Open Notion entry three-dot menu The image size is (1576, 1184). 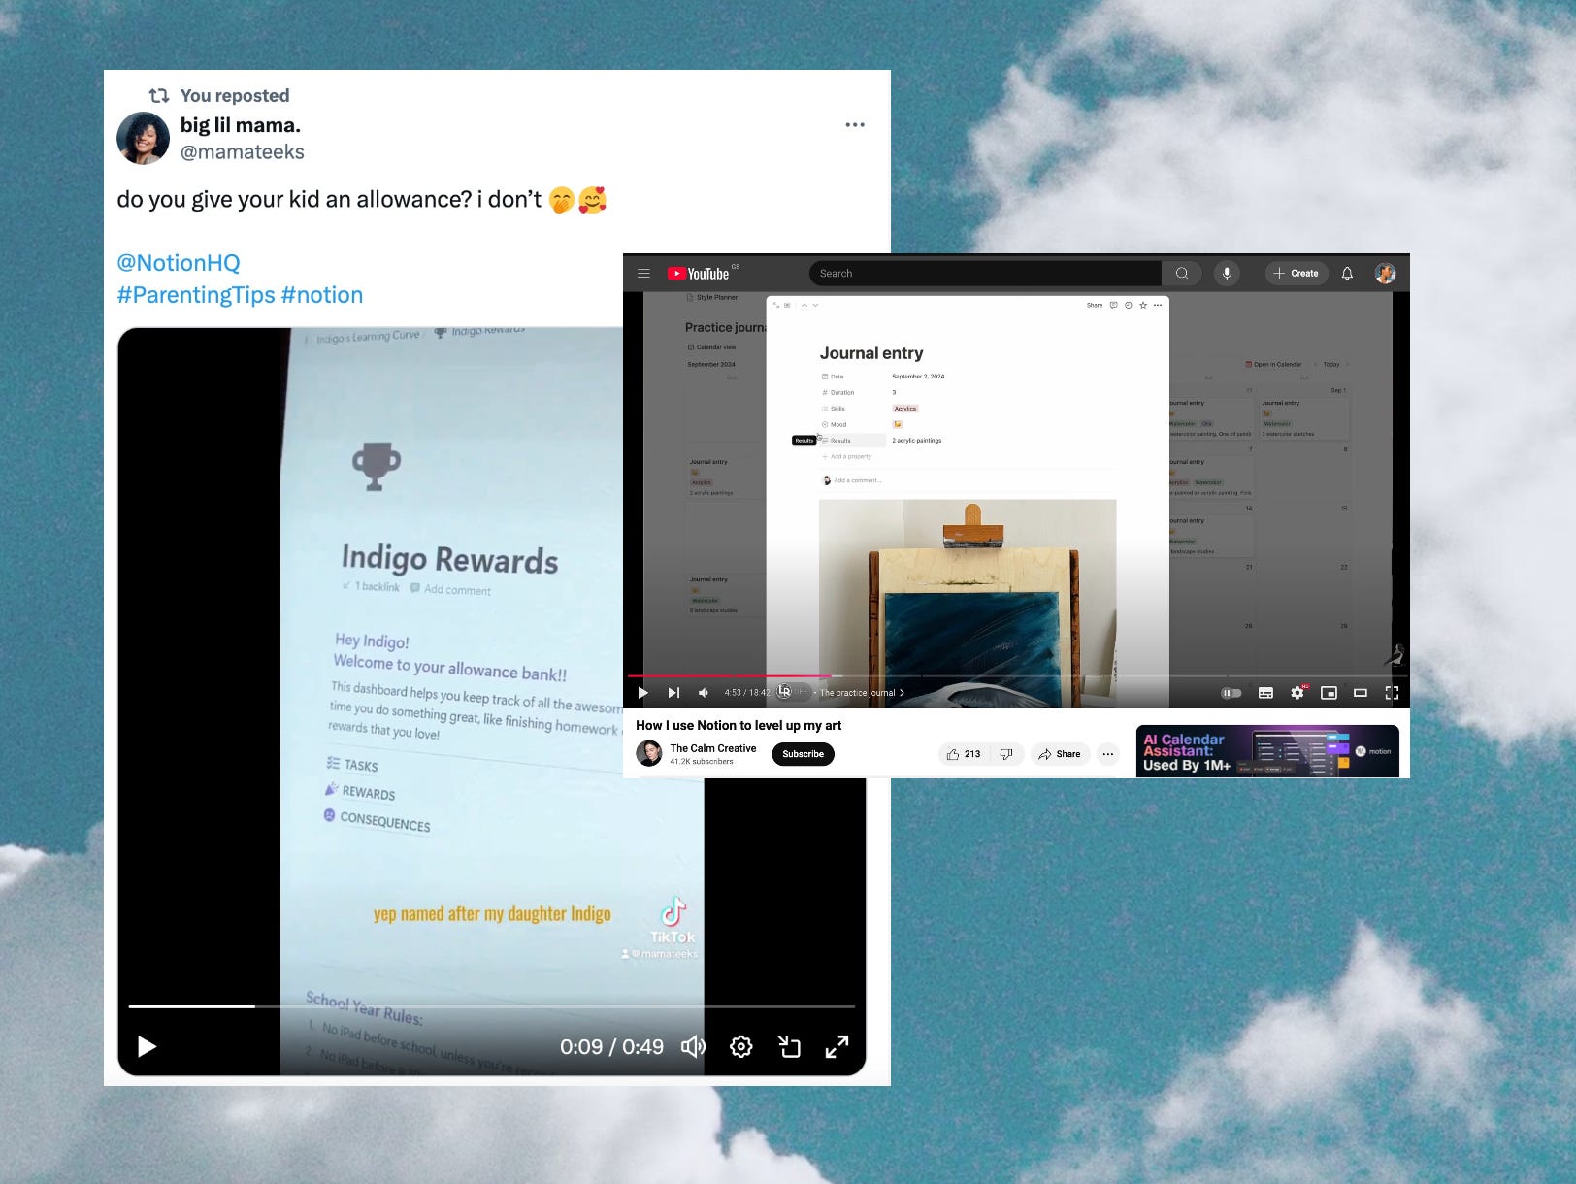point(1158,305)
